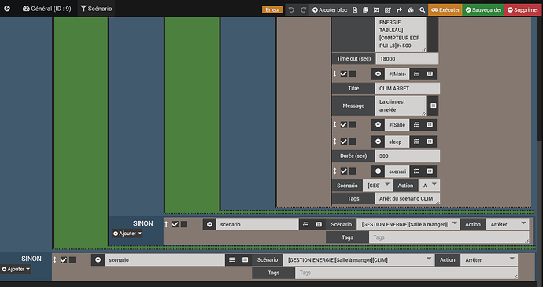Open the Action Arrêter dropdown in bottom SINON

[x=489, y=259]
